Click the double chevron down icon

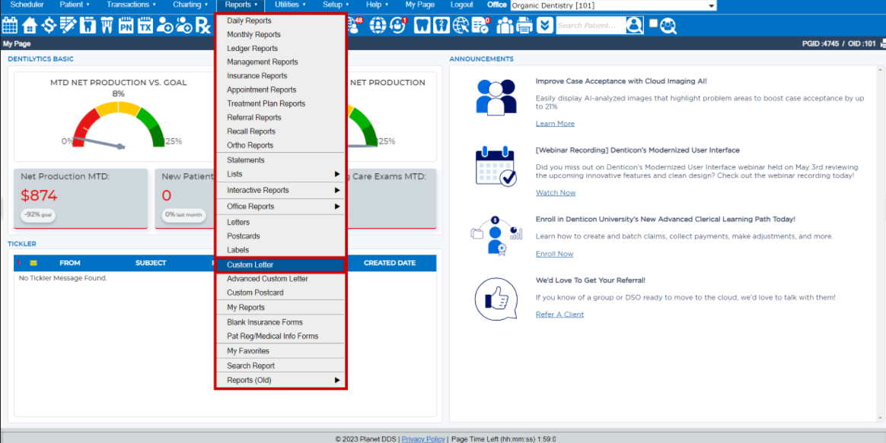click(x=545, y=25)
